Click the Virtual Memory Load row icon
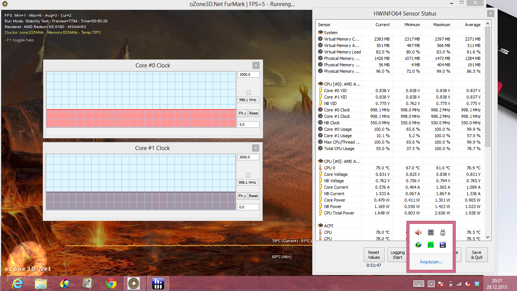This screenshot has height=291, width=517. point(321,52)
